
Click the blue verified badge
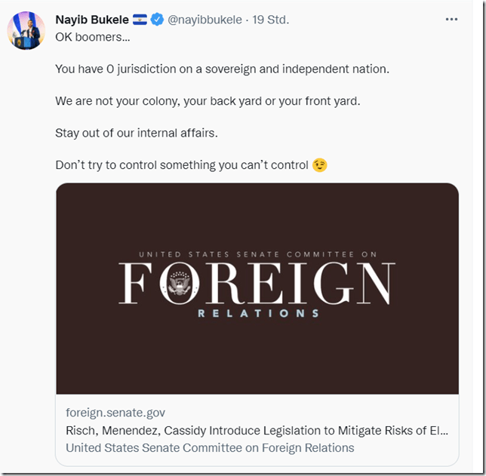(x=157, y=20)
